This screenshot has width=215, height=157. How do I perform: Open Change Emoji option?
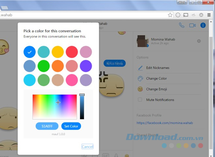click(x=156, y=89)
